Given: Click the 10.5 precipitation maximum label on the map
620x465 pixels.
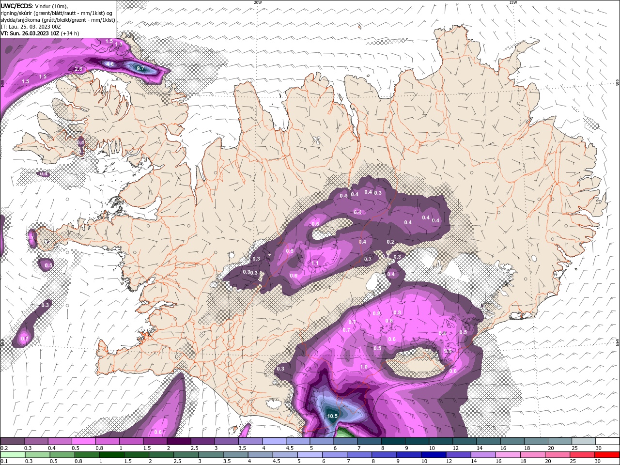Looking at the screenshot, I should [332, 416].
